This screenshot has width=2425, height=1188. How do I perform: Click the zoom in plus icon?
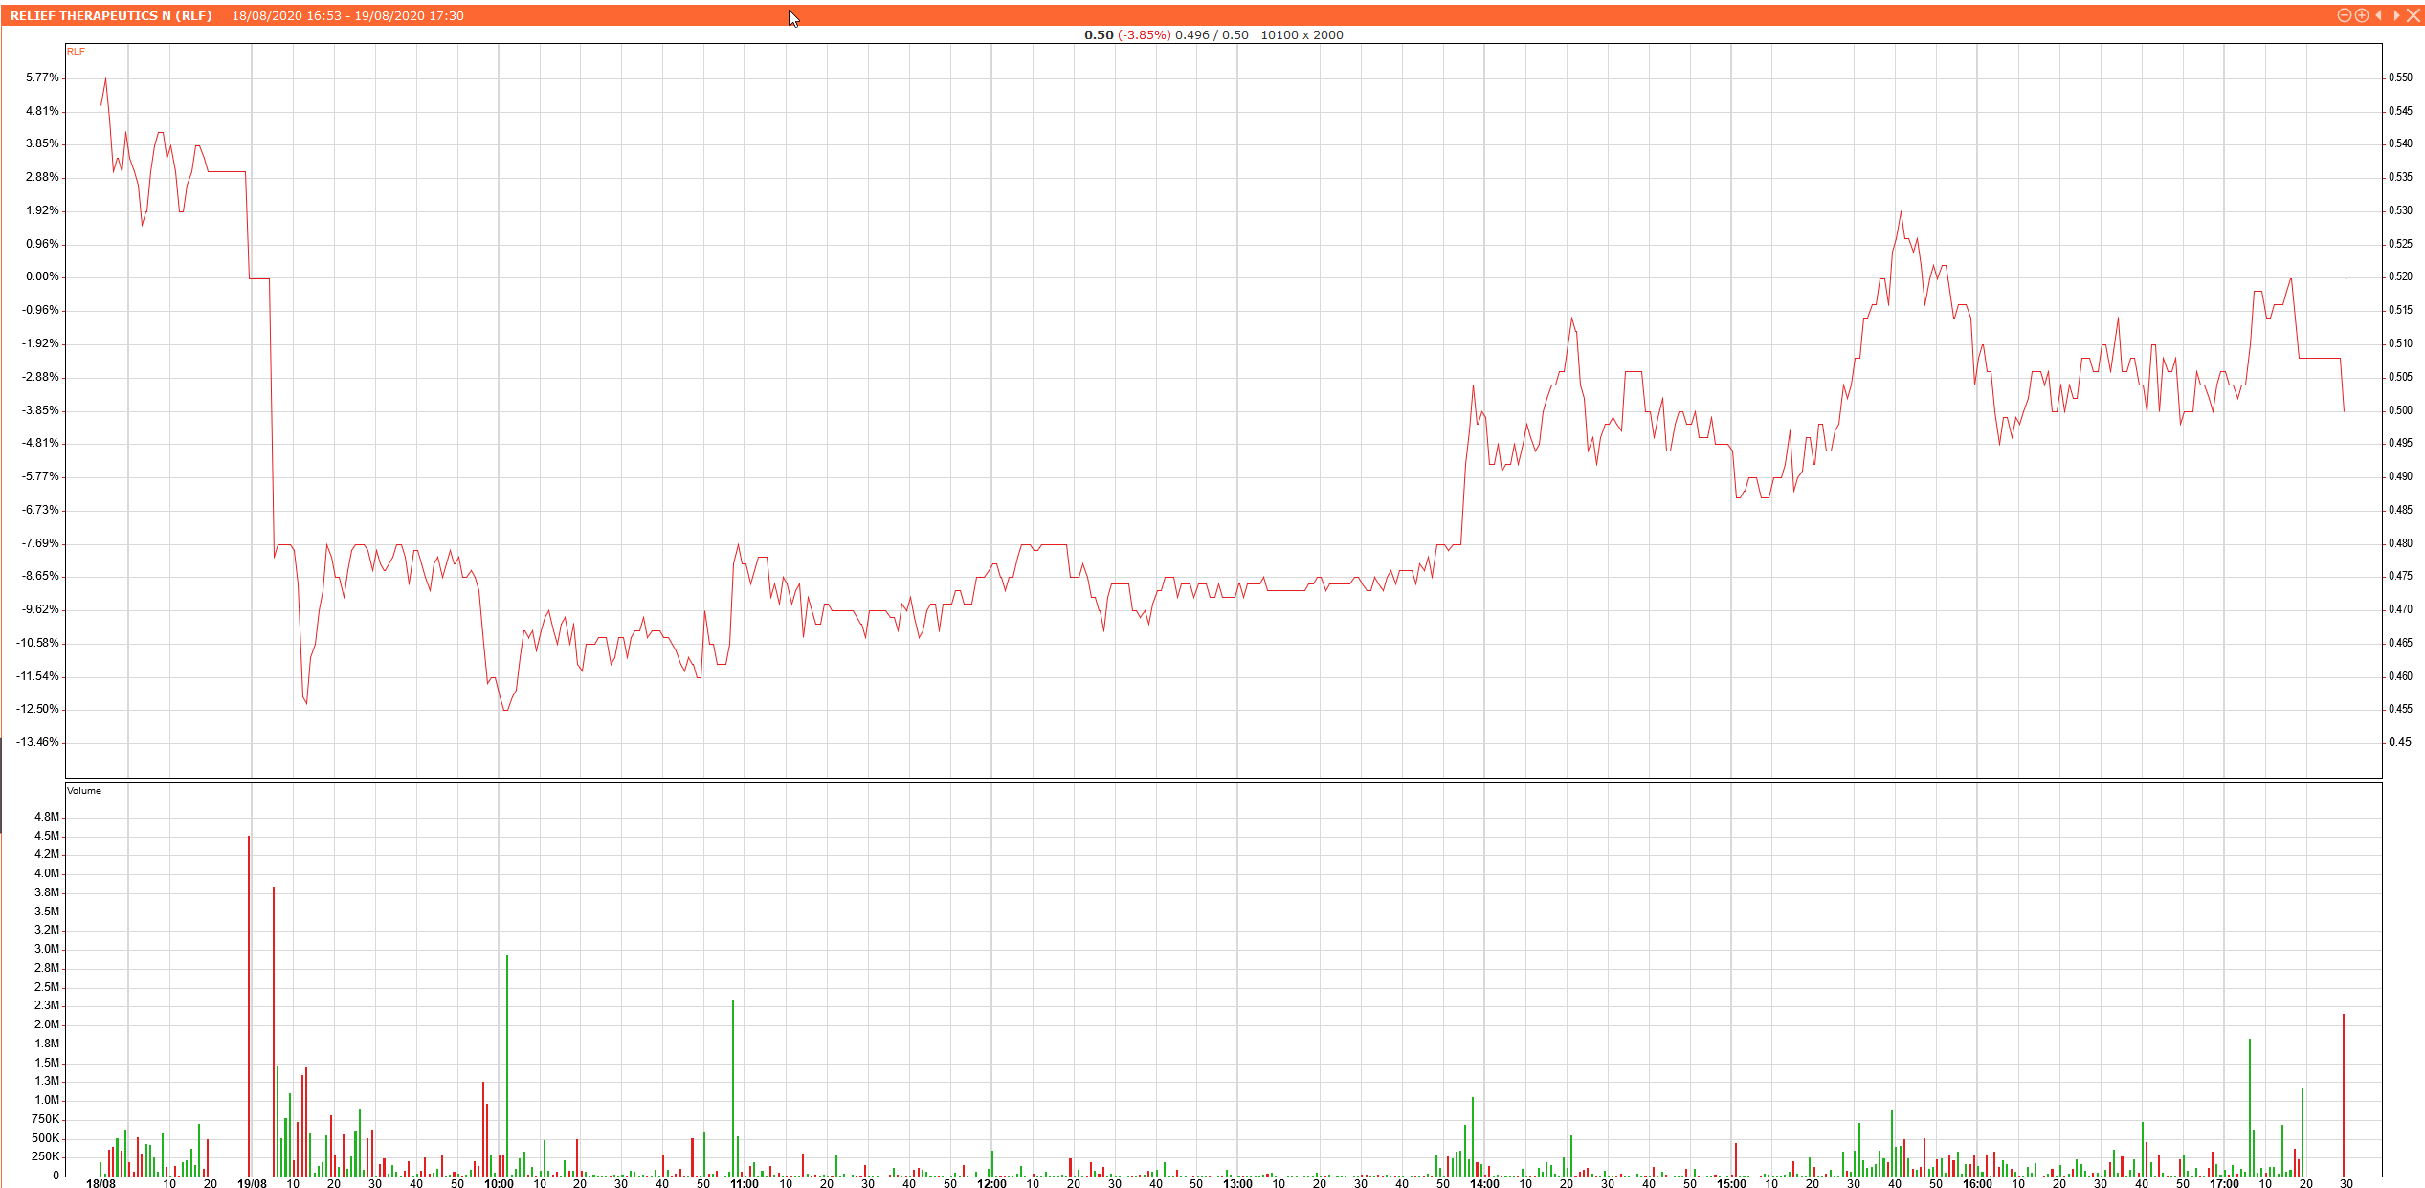click(2361, 15)
